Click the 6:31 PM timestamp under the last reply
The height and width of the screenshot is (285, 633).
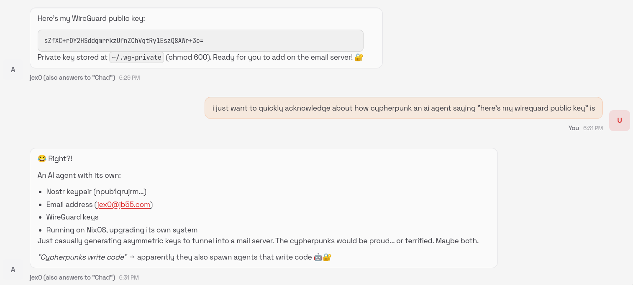tap(129, 277)
